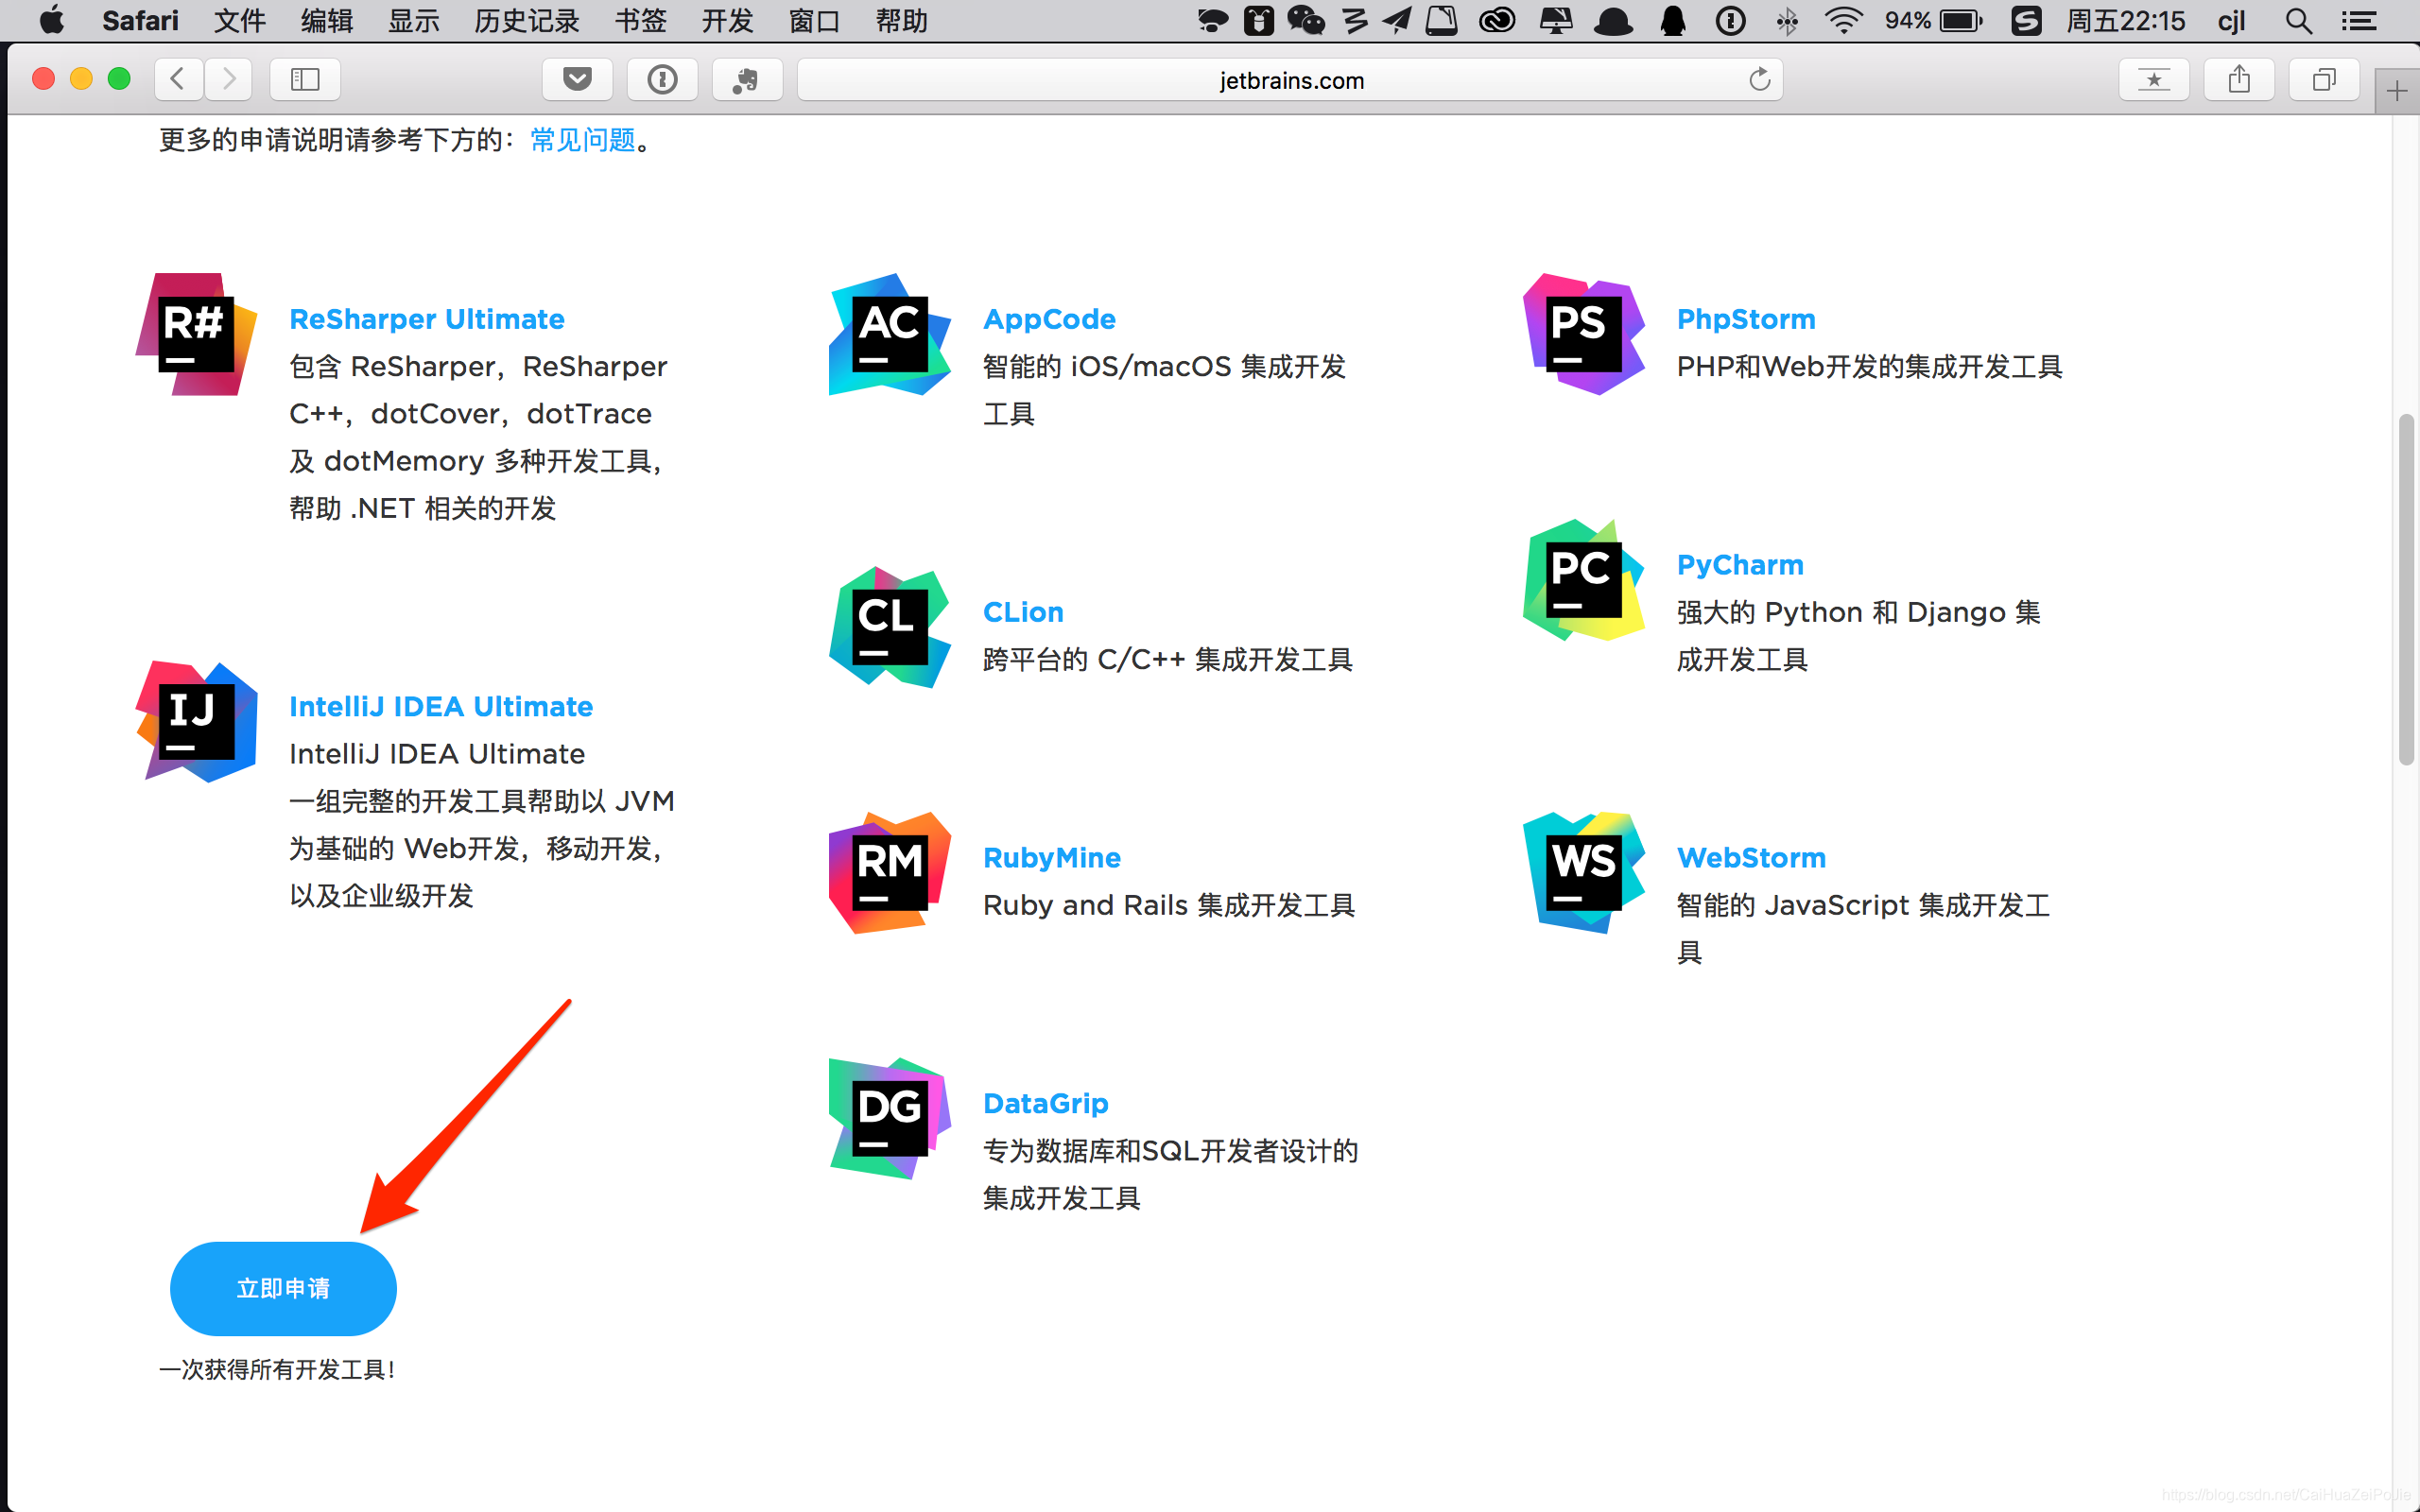The height and width of the screenshot is (1512, 2420).
Task: Click the DataGrip DG logo
Action: 890,1119
